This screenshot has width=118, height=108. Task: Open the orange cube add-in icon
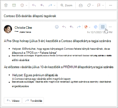[x=86, y=27]
